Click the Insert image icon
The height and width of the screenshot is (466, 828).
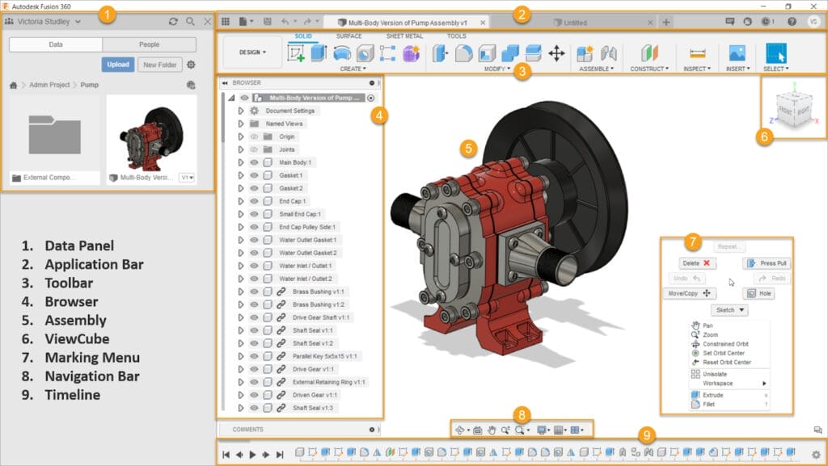click(737, 53)
